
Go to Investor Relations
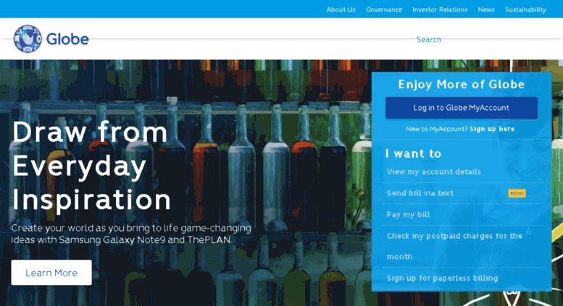pyautogui.click(x=440, y=9)
